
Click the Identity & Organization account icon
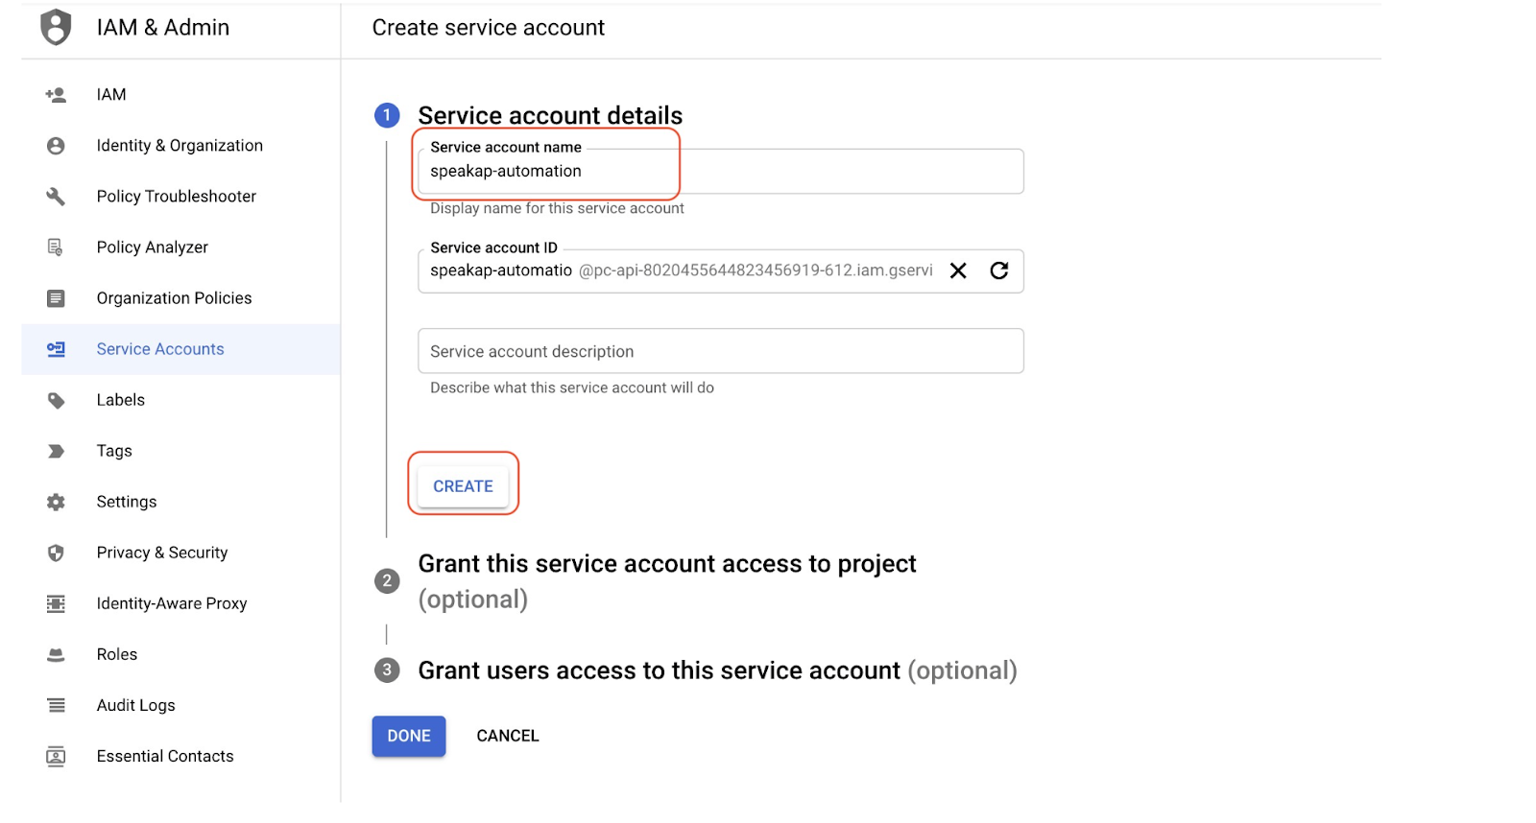56,146
